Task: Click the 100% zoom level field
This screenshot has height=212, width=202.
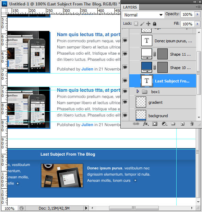Action: [9, 208]
